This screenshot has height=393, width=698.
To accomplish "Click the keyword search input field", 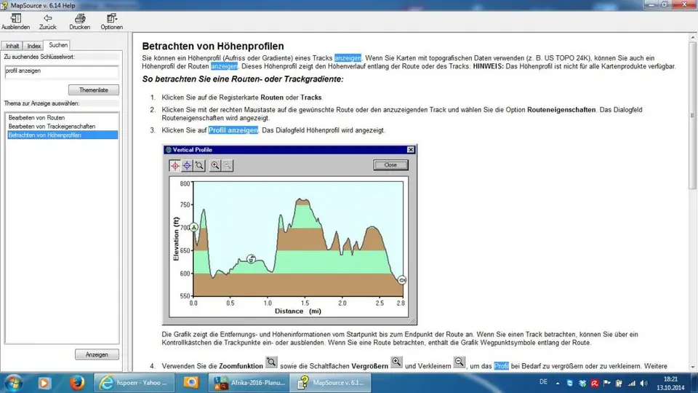I will [x=62, y=71].
